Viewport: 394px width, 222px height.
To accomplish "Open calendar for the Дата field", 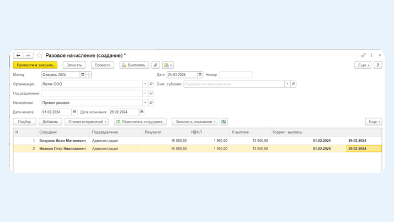I will tap(200, 75).
